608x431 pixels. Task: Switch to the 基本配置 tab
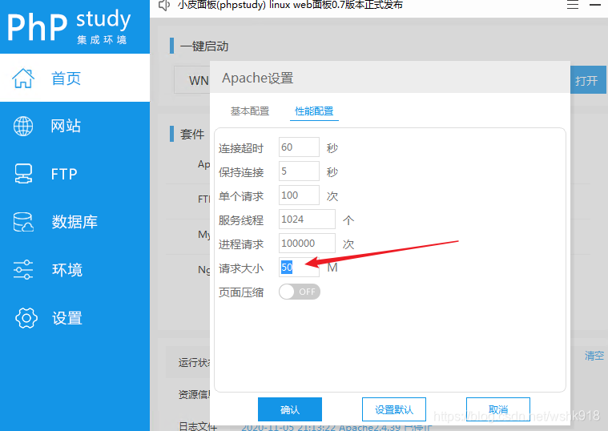(250, 111)
